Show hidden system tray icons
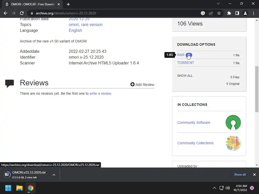The height and width of the screenshot is (194, 259). pos(214,188)
